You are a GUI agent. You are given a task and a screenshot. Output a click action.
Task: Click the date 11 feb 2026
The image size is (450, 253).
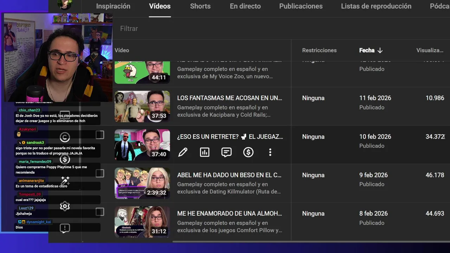pos(375,98)
